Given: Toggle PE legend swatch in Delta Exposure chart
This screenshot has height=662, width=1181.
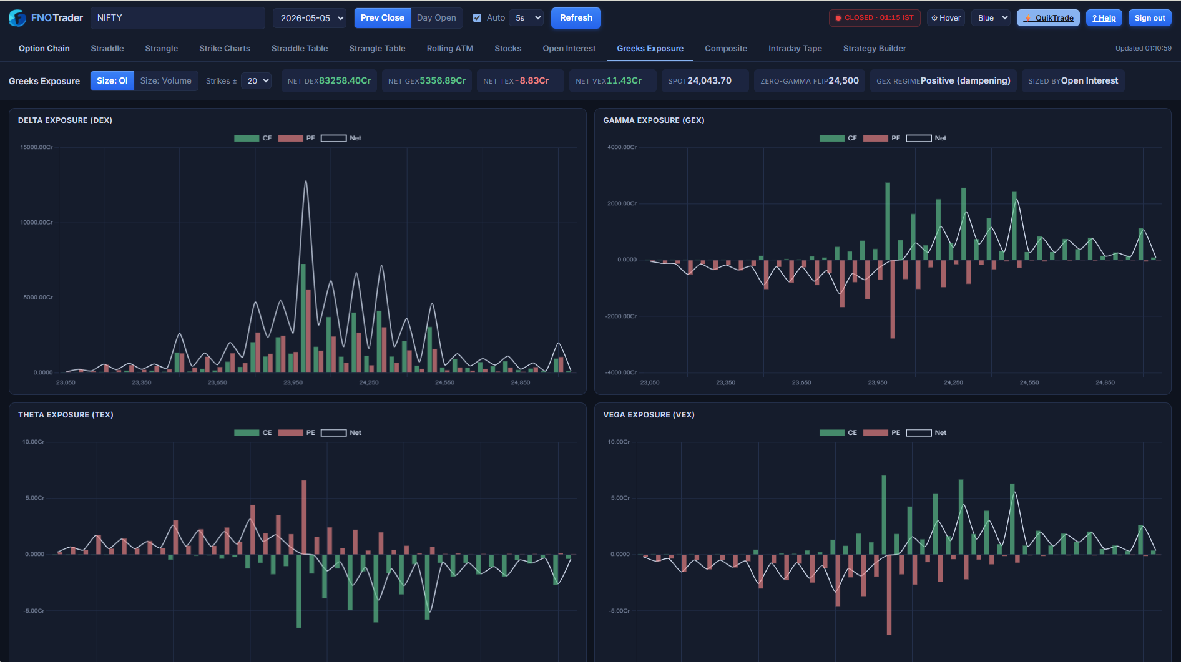Looking at the screenshot, I should coord(290,138).
